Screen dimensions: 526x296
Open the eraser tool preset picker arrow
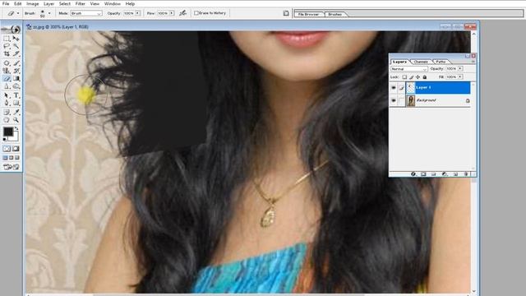[18, 13]
